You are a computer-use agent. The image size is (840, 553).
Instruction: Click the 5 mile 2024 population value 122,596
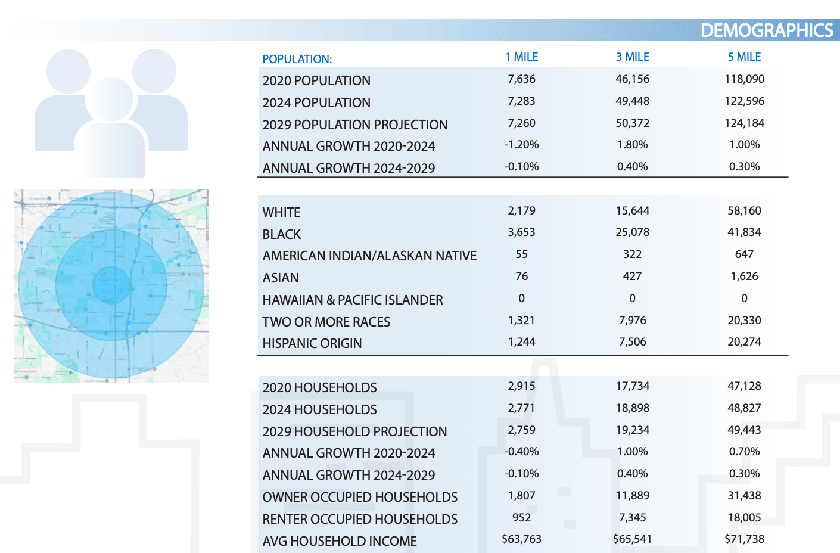tap(744, 101)
